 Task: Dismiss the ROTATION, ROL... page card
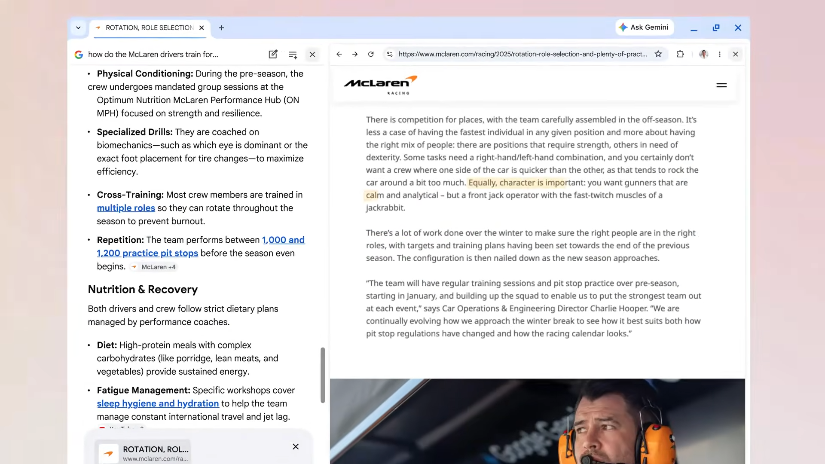(296, 447)
